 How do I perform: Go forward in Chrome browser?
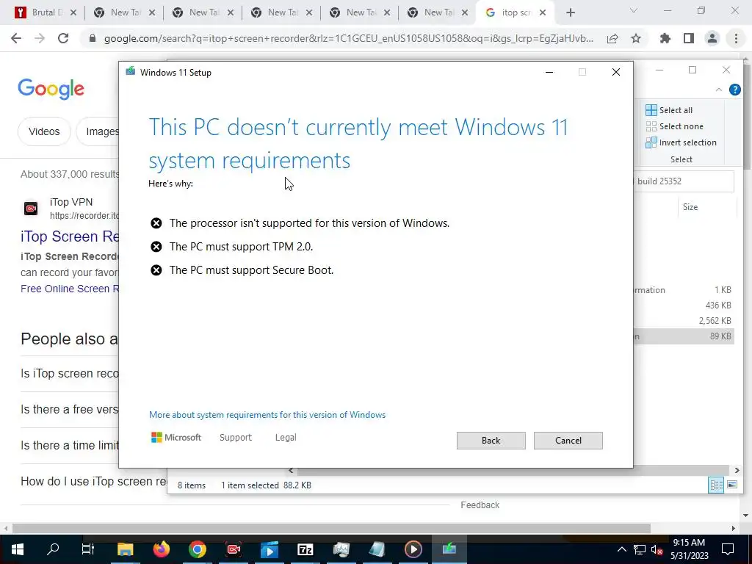40,38
